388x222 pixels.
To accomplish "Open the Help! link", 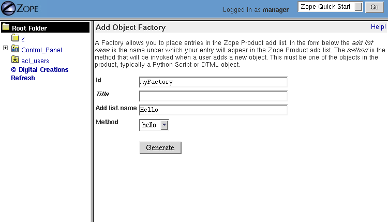I will 378,27.
